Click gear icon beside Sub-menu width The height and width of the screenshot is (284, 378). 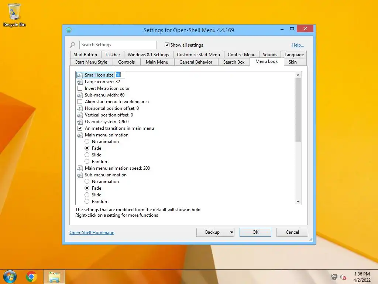click(x=80, y=95)
